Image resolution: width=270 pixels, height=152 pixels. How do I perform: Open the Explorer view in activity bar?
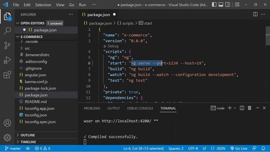click(x=7, y=16)
